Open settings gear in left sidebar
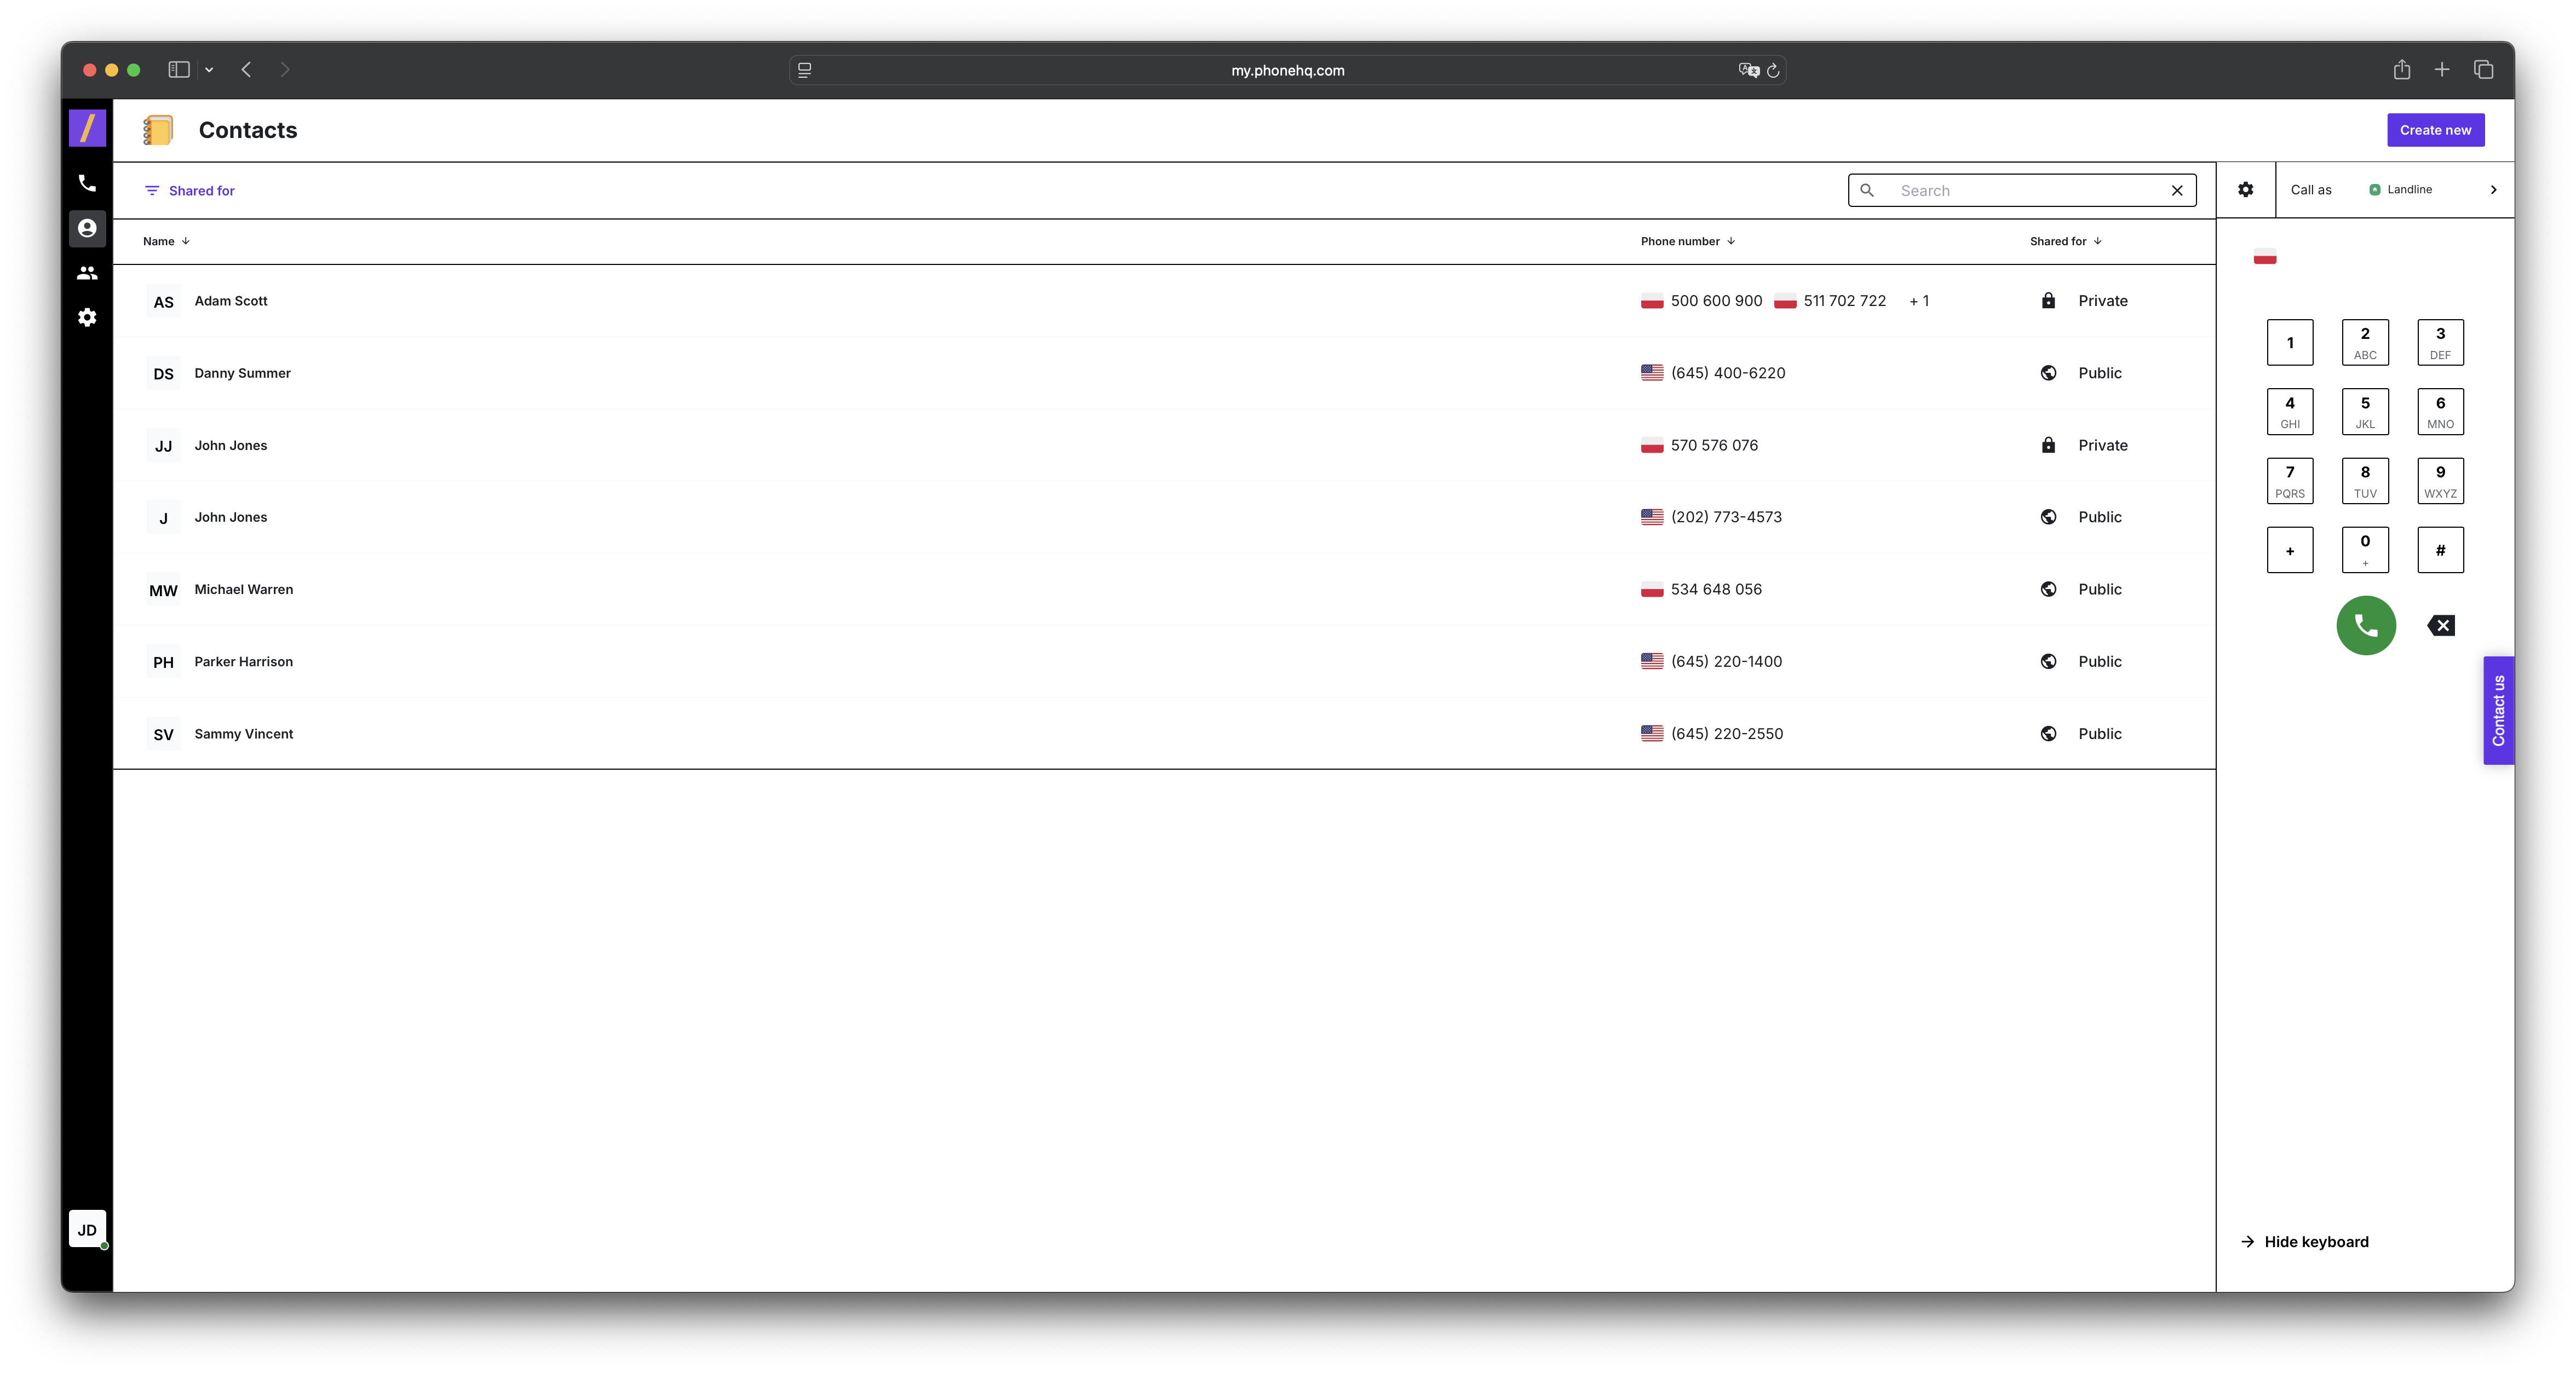The image size is (2576, 1373). (x=87, y=317)
